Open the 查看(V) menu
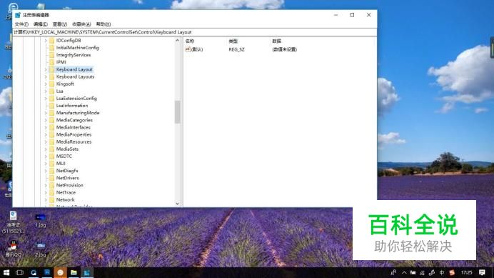The image size is (494, 278). click(59, 24)
